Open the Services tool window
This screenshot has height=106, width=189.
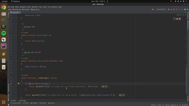51,103
